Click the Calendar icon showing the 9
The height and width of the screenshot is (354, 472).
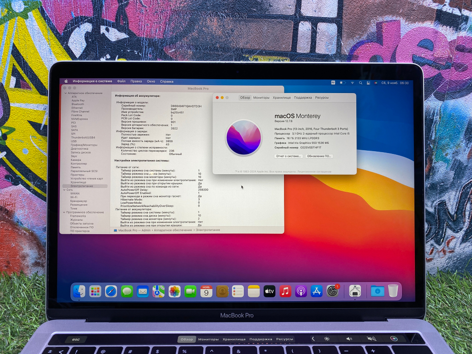tap(206, 291)
